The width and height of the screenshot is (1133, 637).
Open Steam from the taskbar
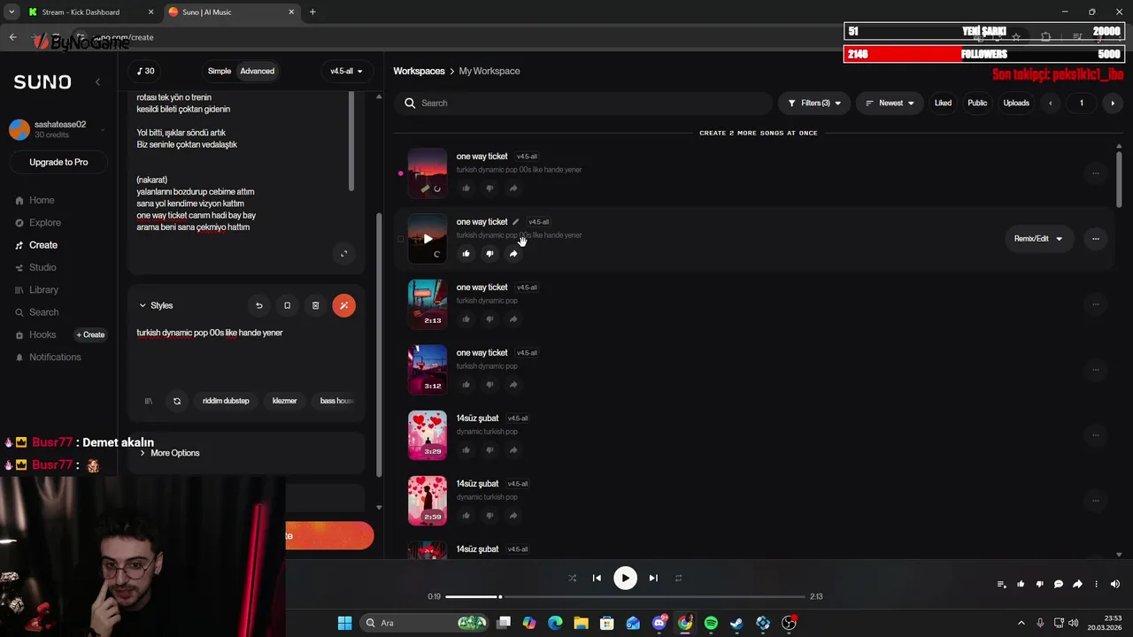(736, 623)
